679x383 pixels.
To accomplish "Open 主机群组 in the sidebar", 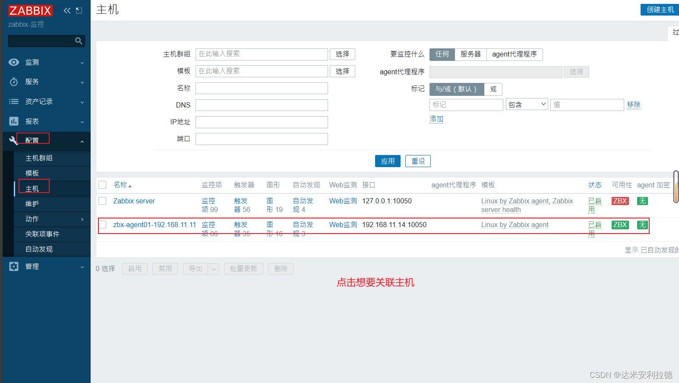I will 39,158.
